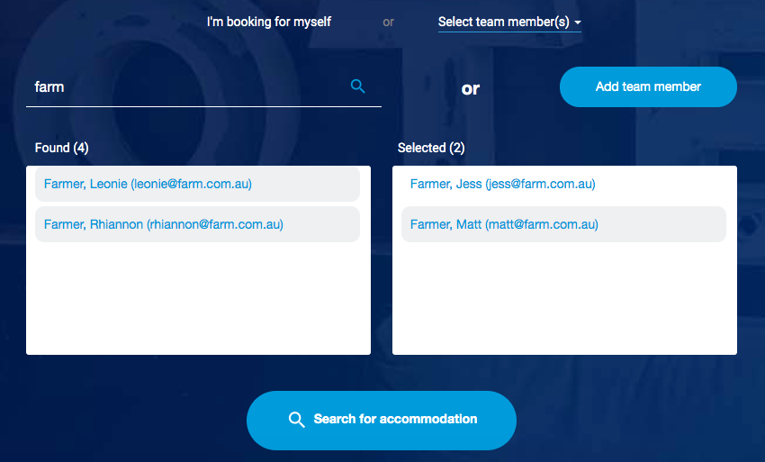765x462 pixels.
Task: Click the large bold or text
Action: 471,88
